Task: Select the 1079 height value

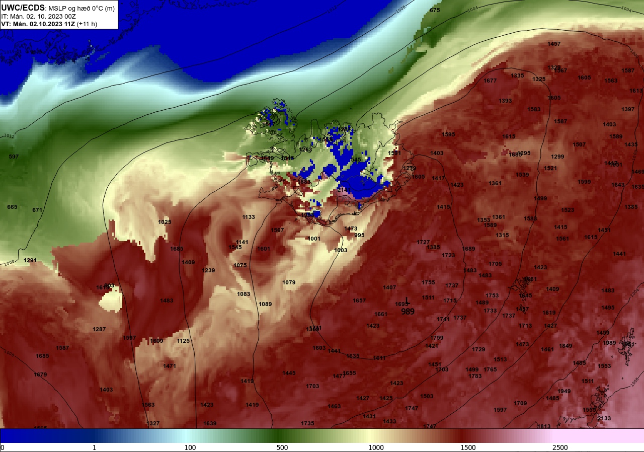Action: [289, 282]
